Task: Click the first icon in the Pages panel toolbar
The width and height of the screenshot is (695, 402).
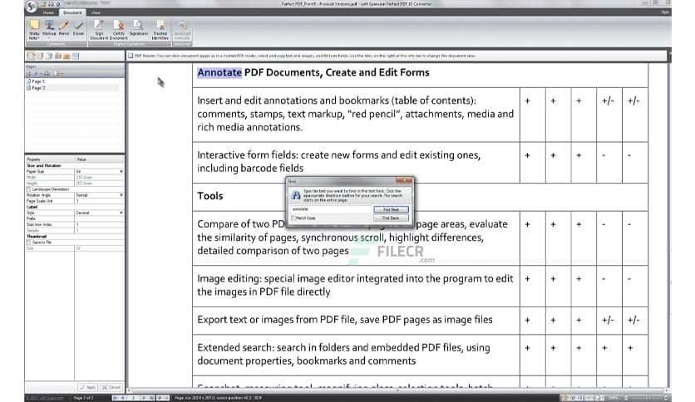Action: click(29, 73)
